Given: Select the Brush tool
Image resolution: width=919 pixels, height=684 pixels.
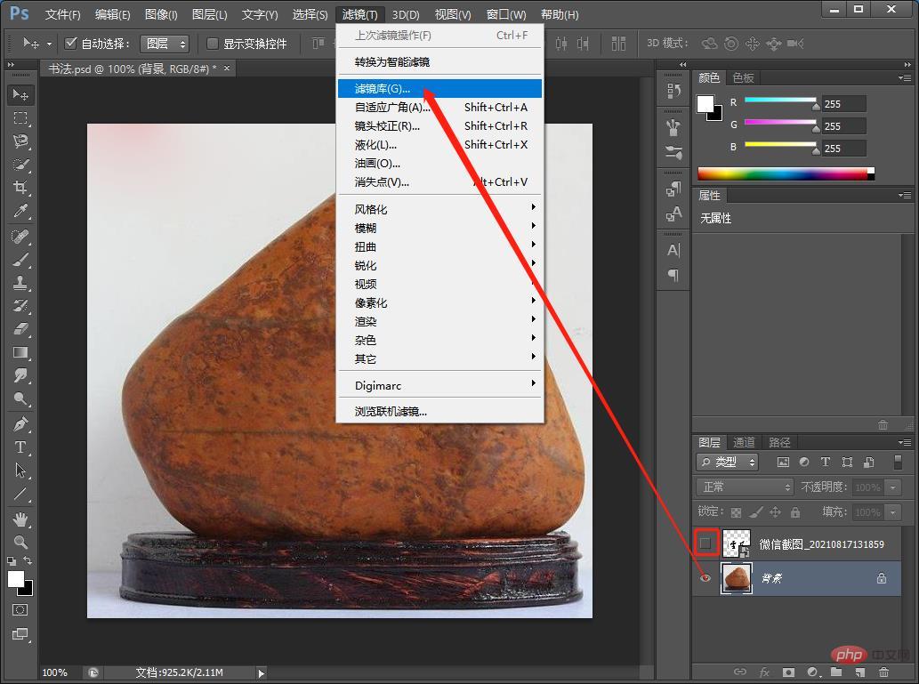Looking at the screenshot, I should 20,260.
